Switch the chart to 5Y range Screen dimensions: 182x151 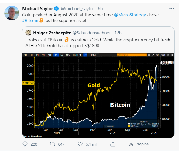coord(61,55)
